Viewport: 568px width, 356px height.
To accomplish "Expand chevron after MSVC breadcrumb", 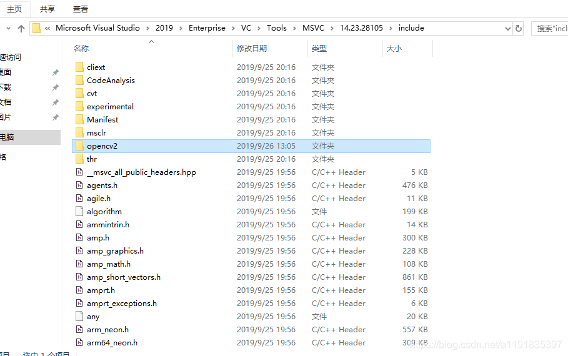I will pyautogui.click(x=332, y=28).
